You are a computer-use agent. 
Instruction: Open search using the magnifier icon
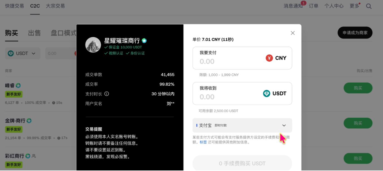click(369, 6)
